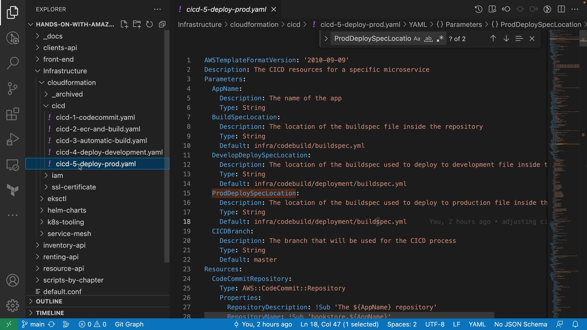Toggle Match Case in find widget
The image size is (587, 330).
tap(417, 39)
